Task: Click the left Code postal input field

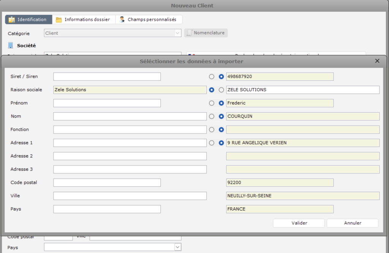Action: [107, 183]
